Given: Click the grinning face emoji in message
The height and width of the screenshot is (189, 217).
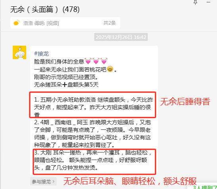Looking at the screenshot, I should coord(110,69).
